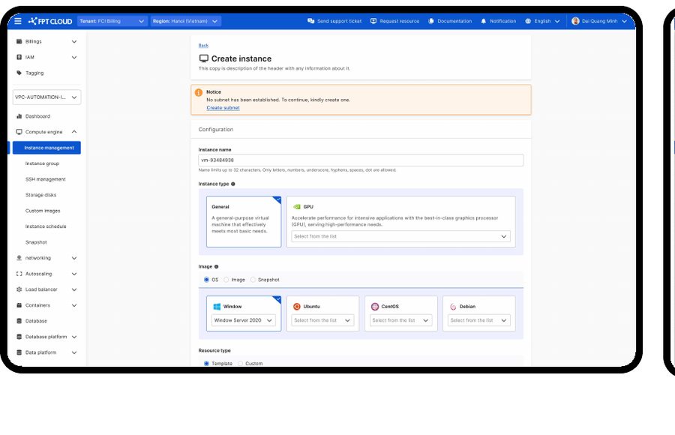Click the Request resource icon
Viewport: 675px width, 435px height.
373,21
